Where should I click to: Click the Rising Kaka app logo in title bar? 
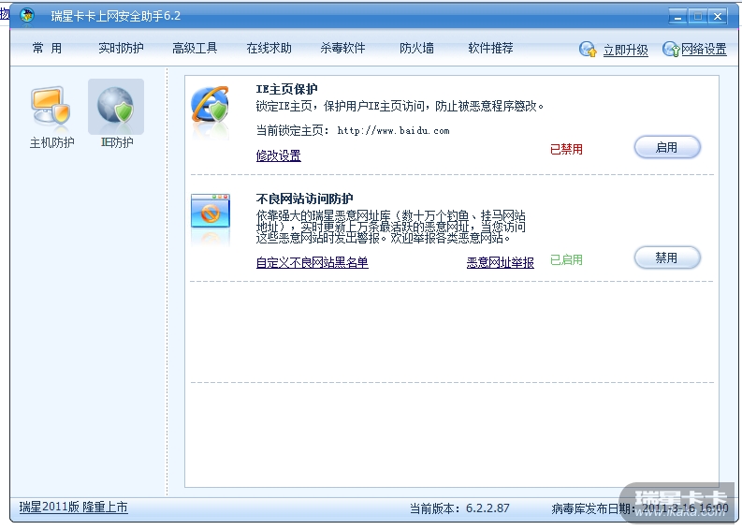pos(27,16)
